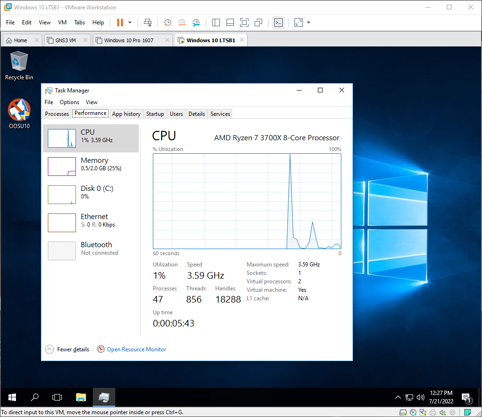482x417 pixels.
Task: Select the Memory performance item
Action: click(91, 167)
